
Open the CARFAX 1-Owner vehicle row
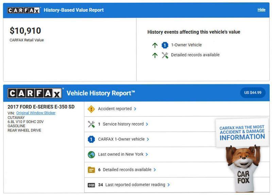click(x=121, y=139)
